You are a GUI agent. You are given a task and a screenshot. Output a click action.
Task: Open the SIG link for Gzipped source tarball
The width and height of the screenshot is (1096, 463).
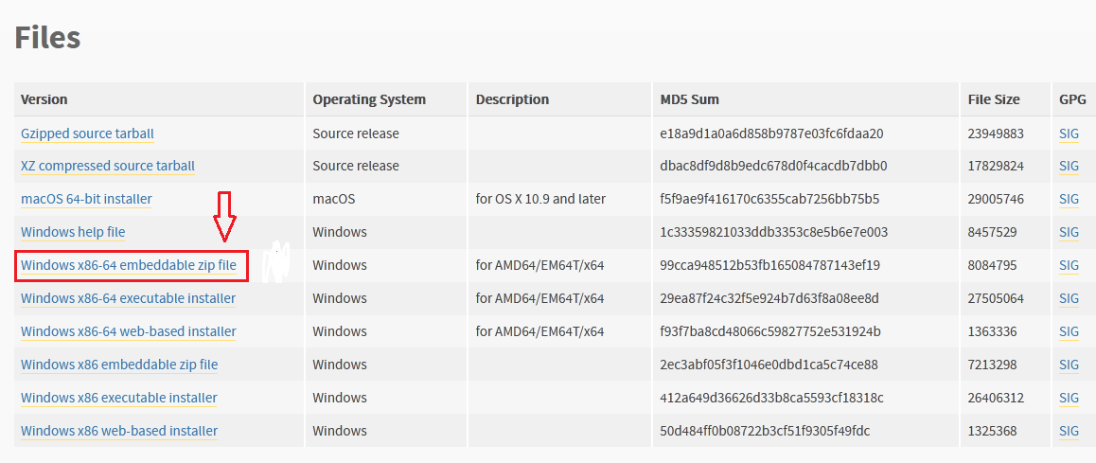(x=1069, y=134)
